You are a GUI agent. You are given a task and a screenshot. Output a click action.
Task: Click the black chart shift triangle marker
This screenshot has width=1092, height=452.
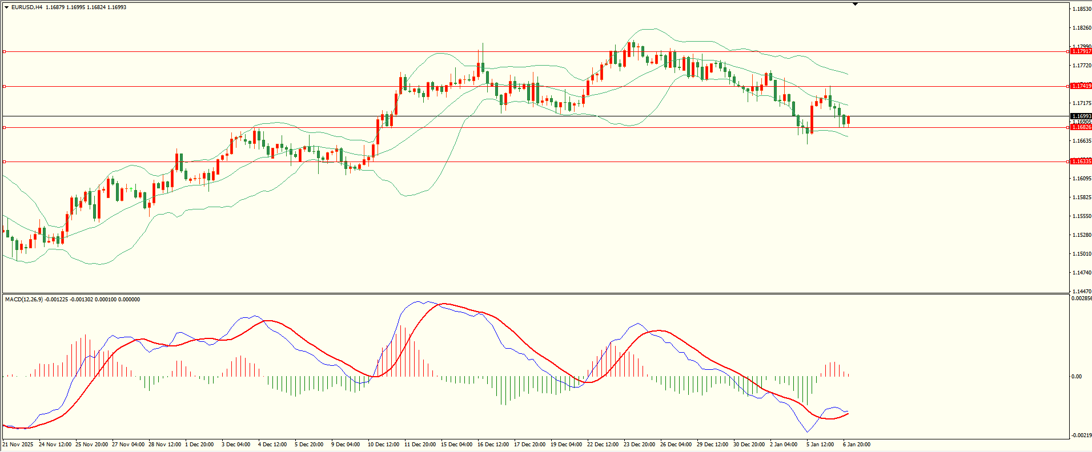coord(855,4)
